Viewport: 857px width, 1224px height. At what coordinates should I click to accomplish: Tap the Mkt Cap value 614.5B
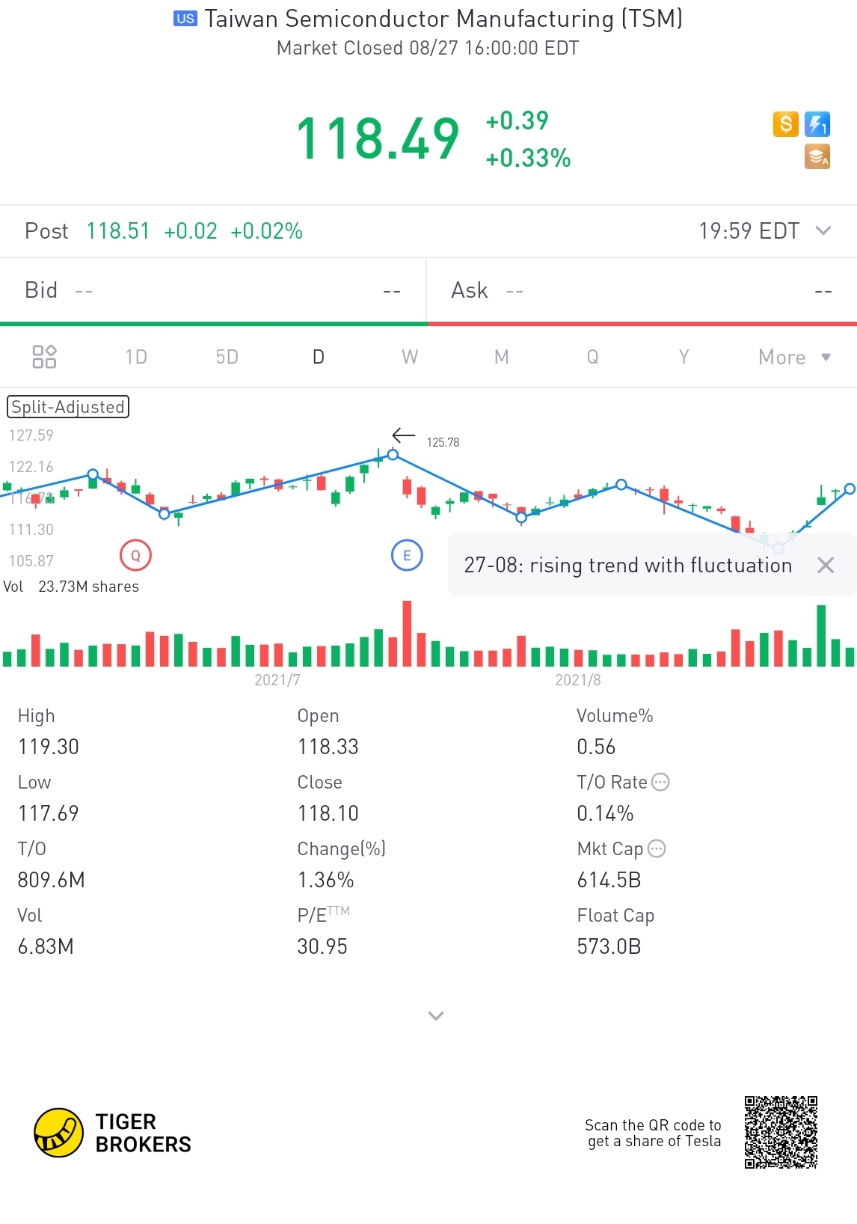[609, 880]
